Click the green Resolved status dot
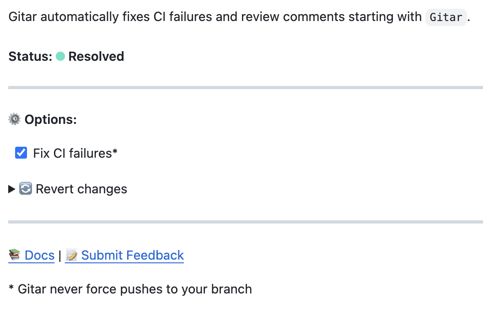This screenshot has height=309, width=483. point(60,57)
